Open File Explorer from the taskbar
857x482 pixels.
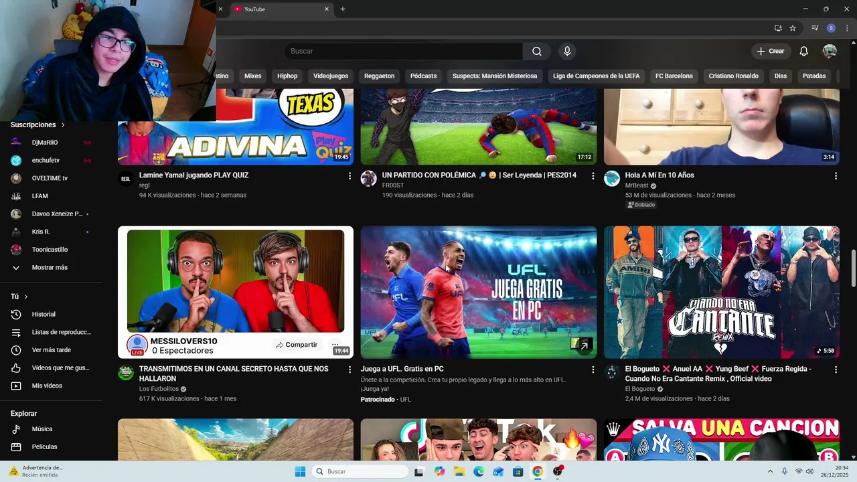click(459, 471)
